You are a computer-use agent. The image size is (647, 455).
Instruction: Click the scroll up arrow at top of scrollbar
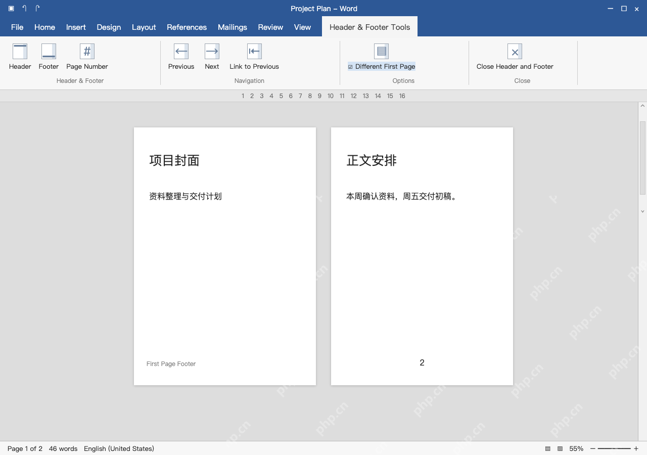tap(642, 106)
